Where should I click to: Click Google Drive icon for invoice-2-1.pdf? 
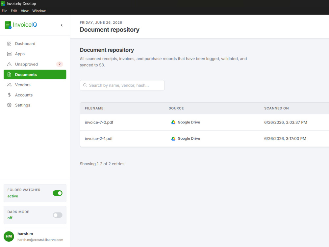pyautogui.click(x=173, y=139)
